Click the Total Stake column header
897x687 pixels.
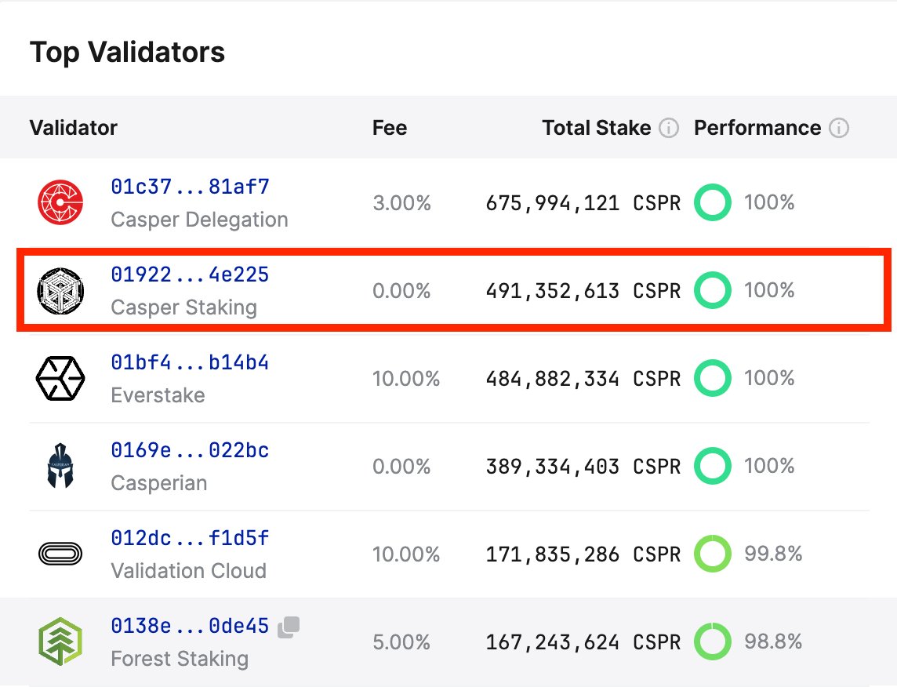[x=596, y=128]
